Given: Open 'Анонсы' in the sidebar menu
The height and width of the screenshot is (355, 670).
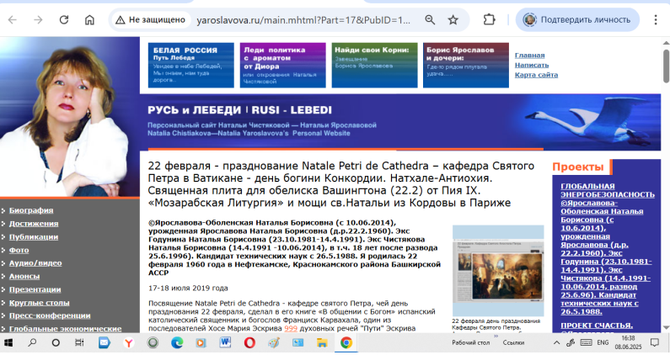Looking at the screenshot, I should (24, 277).
